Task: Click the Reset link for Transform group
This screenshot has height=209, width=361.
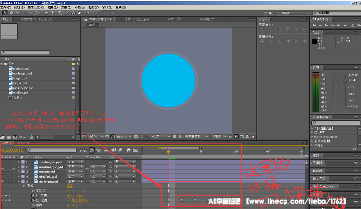Action: 69,186
